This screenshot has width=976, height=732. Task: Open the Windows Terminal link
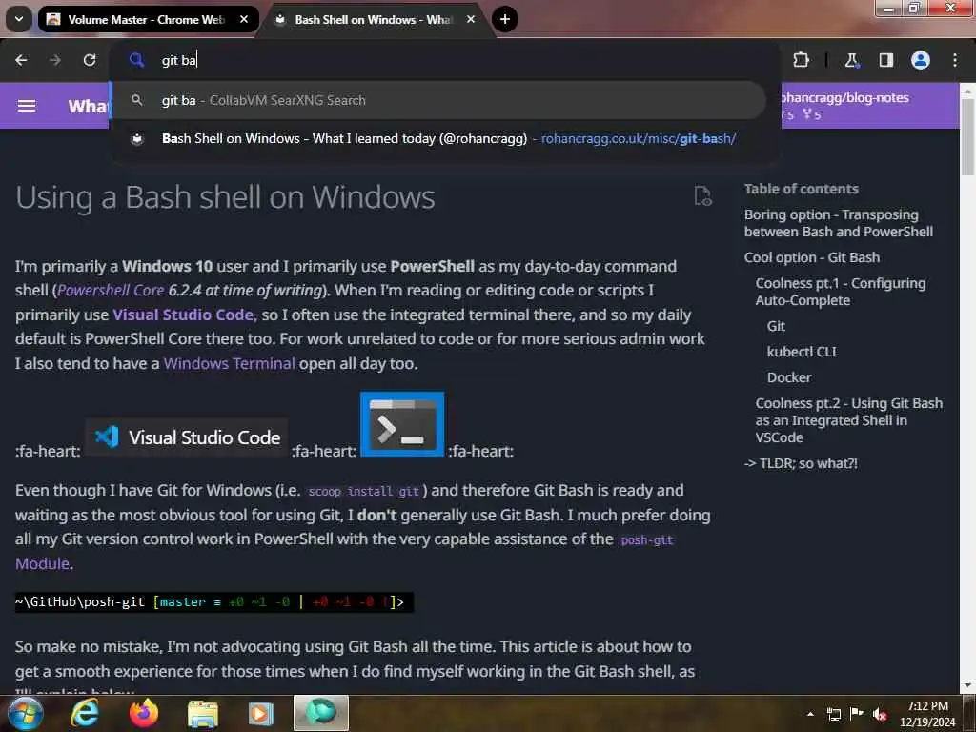pyautogui.click(x=229, y=363)
